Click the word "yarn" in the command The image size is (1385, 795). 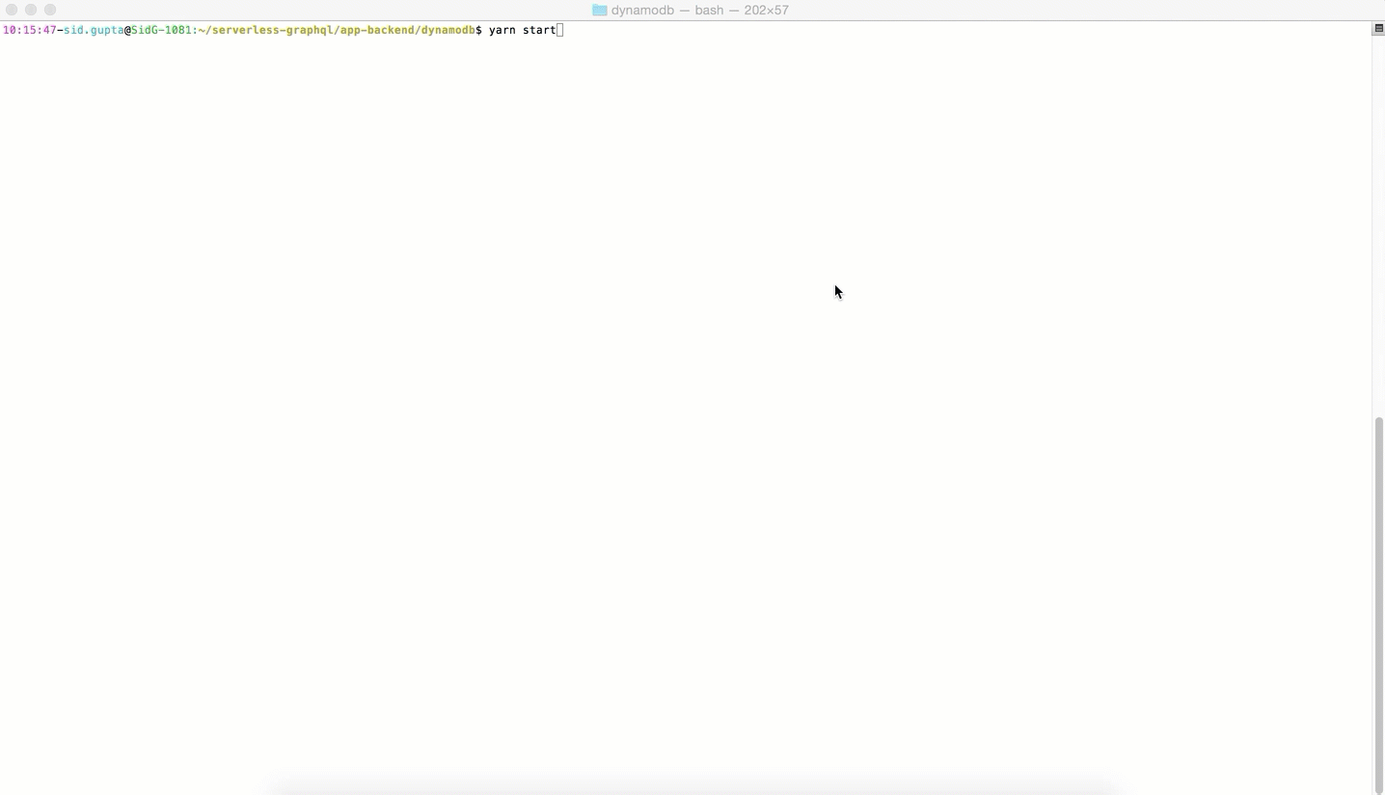(502, 30)
